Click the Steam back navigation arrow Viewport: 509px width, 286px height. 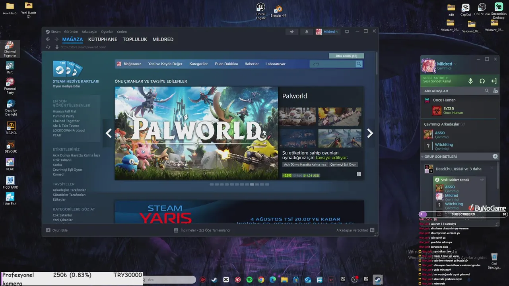48,39
